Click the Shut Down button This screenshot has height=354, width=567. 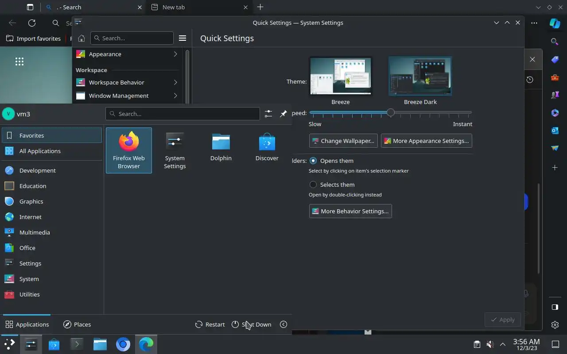click(251, 324)
